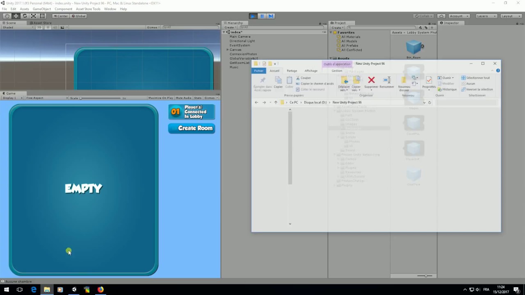This screenshot has height=295, width=525.
Task: Open the Asset Store Tools menu
Action: click(x=88, y=9)
